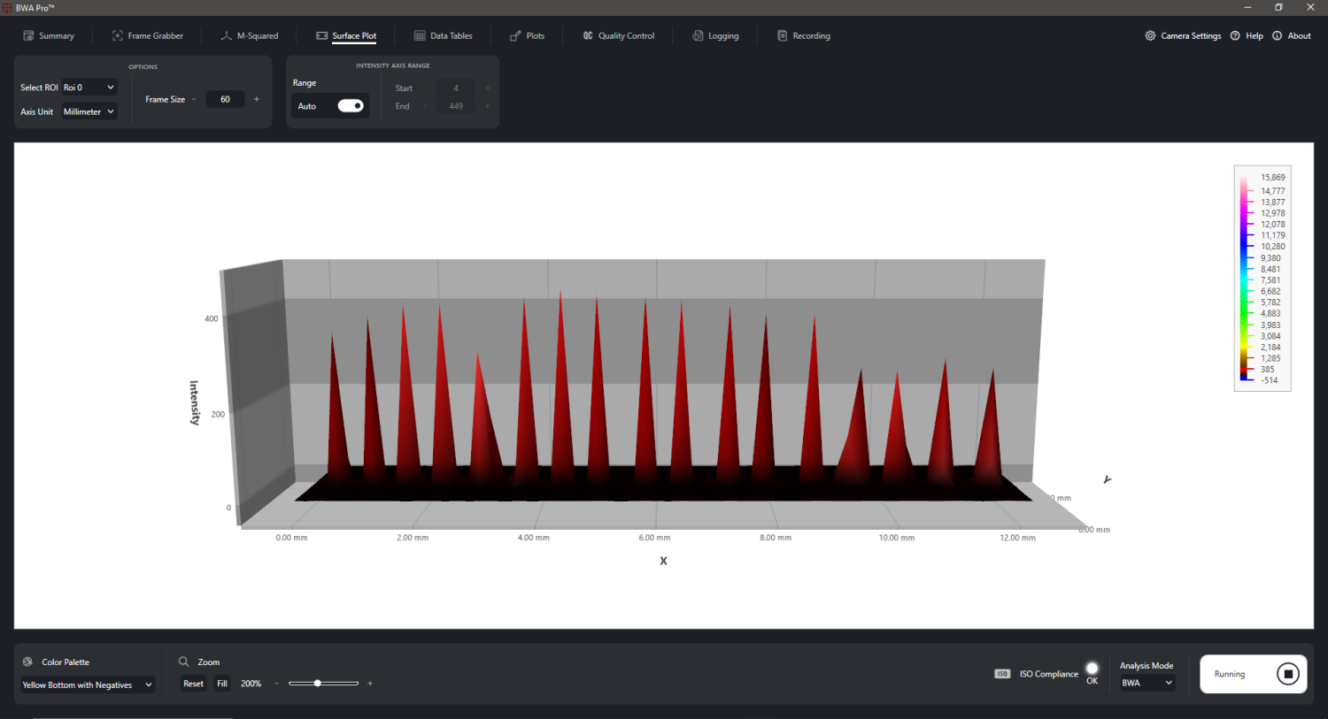Open the Plots tab
The image size is (1328, 719).
pos(527,36)
